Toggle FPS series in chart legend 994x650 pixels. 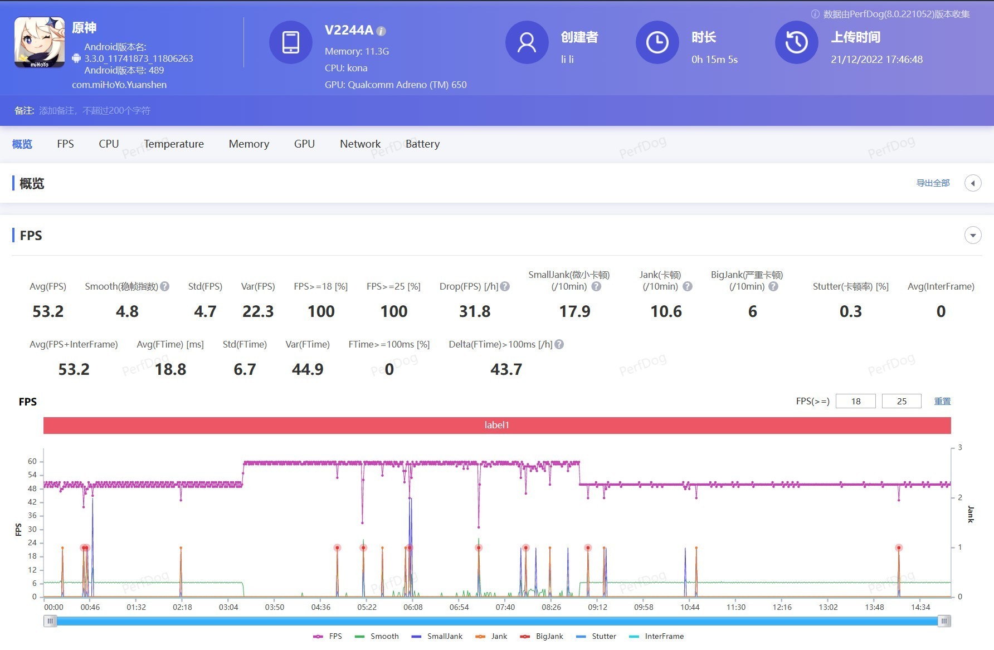click(x=328, y=636)
